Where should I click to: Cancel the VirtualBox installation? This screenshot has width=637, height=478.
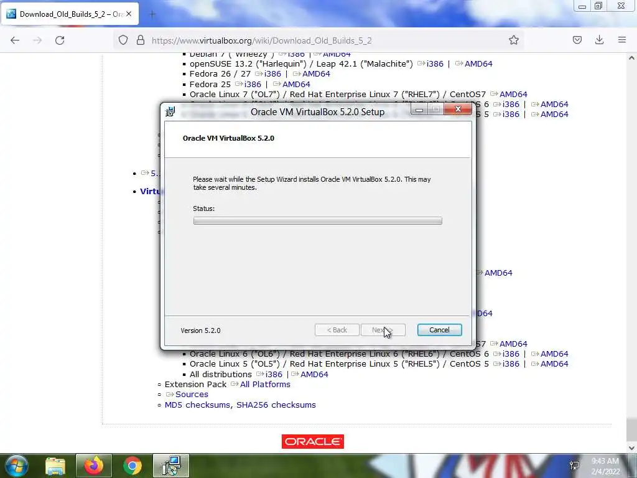[439, 330]
